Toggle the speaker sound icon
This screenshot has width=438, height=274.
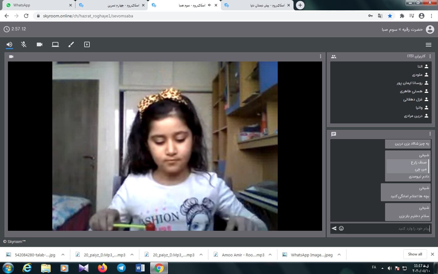[9, 44]
